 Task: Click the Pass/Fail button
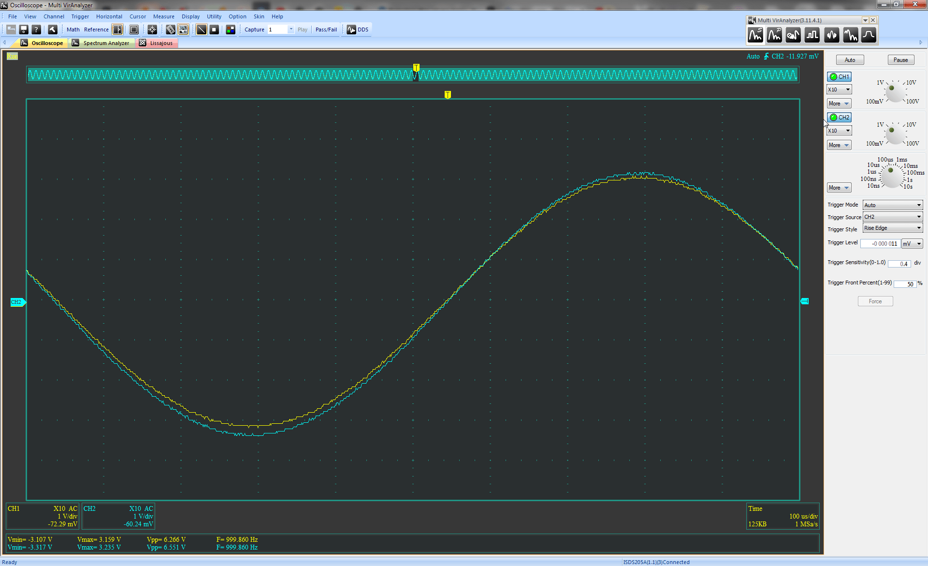point(326,30)
